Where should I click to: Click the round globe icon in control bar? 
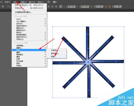[3, 6]
